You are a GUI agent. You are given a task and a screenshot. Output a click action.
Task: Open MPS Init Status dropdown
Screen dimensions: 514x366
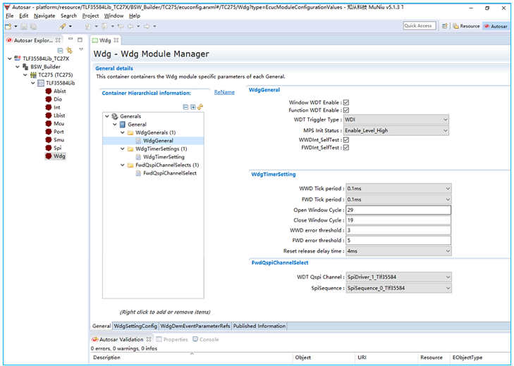[x=396, y=131]
